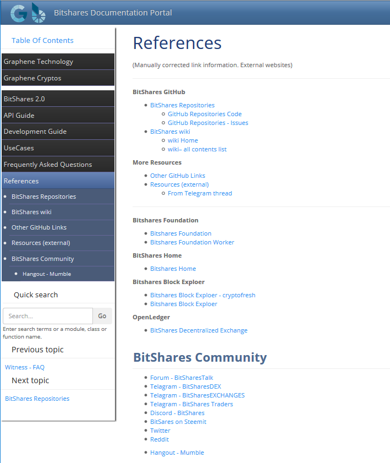The height and width of the screenshot is (463, 390).
Task: Click the BitShares GitHub subheading text
Action: 159,92
